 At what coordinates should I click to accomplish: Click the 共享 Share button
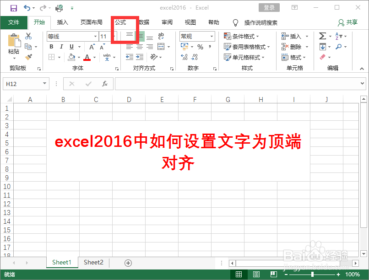(x=348, y=22)
